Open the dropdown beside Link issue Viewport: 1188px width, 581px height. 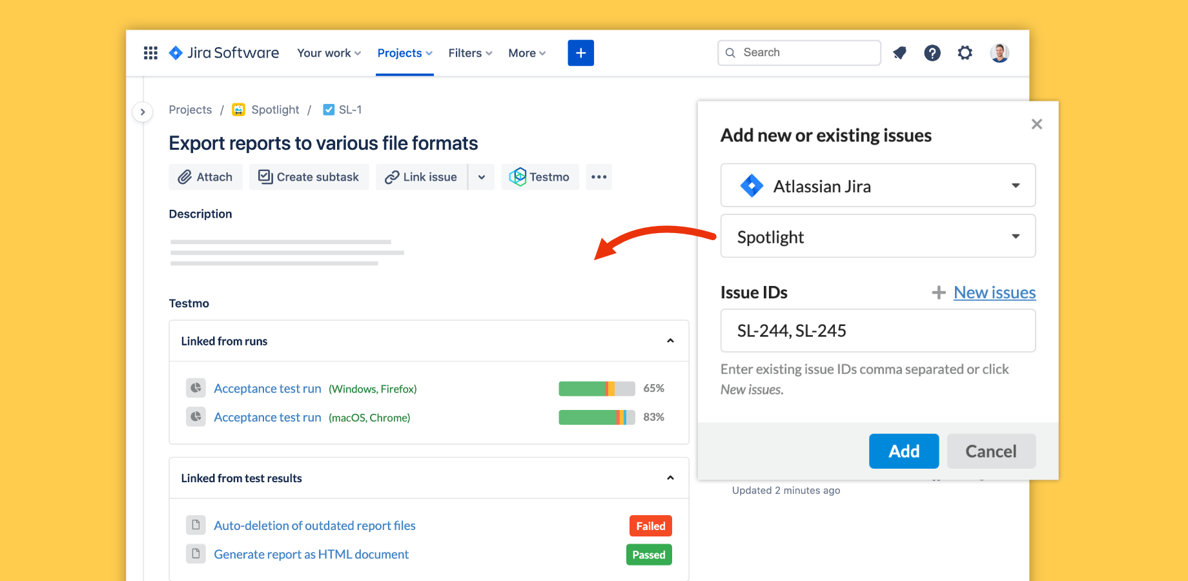(x=482, y=177)
